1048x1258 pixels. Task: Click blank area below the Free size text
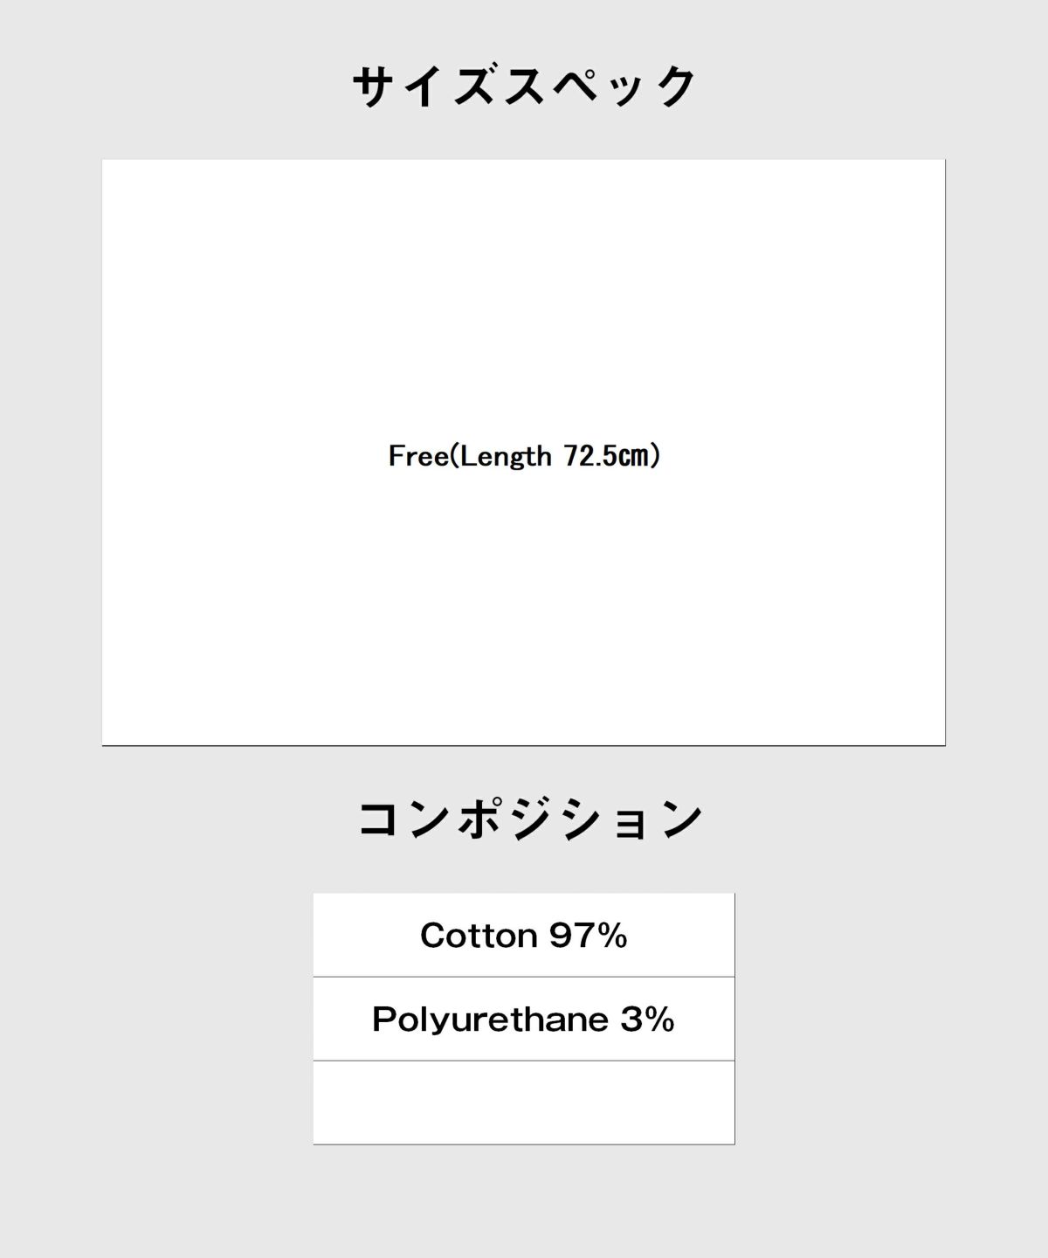524,612
